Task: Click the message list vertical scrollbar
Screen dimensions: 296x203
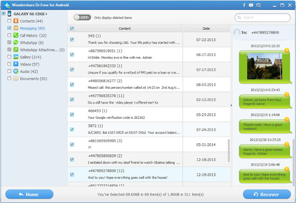Action: tap(229, 151)
